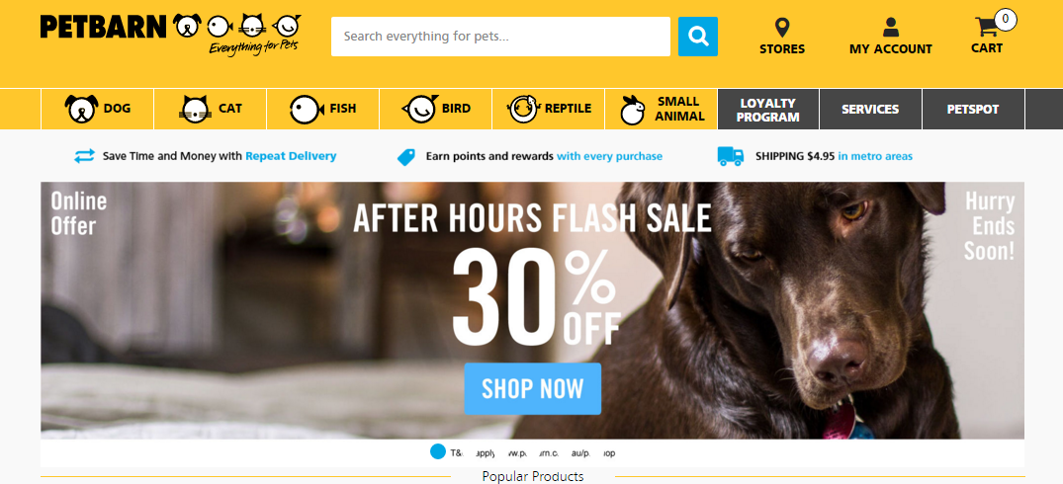
Task: Select the Cat category icon
Action: (195, 109)
